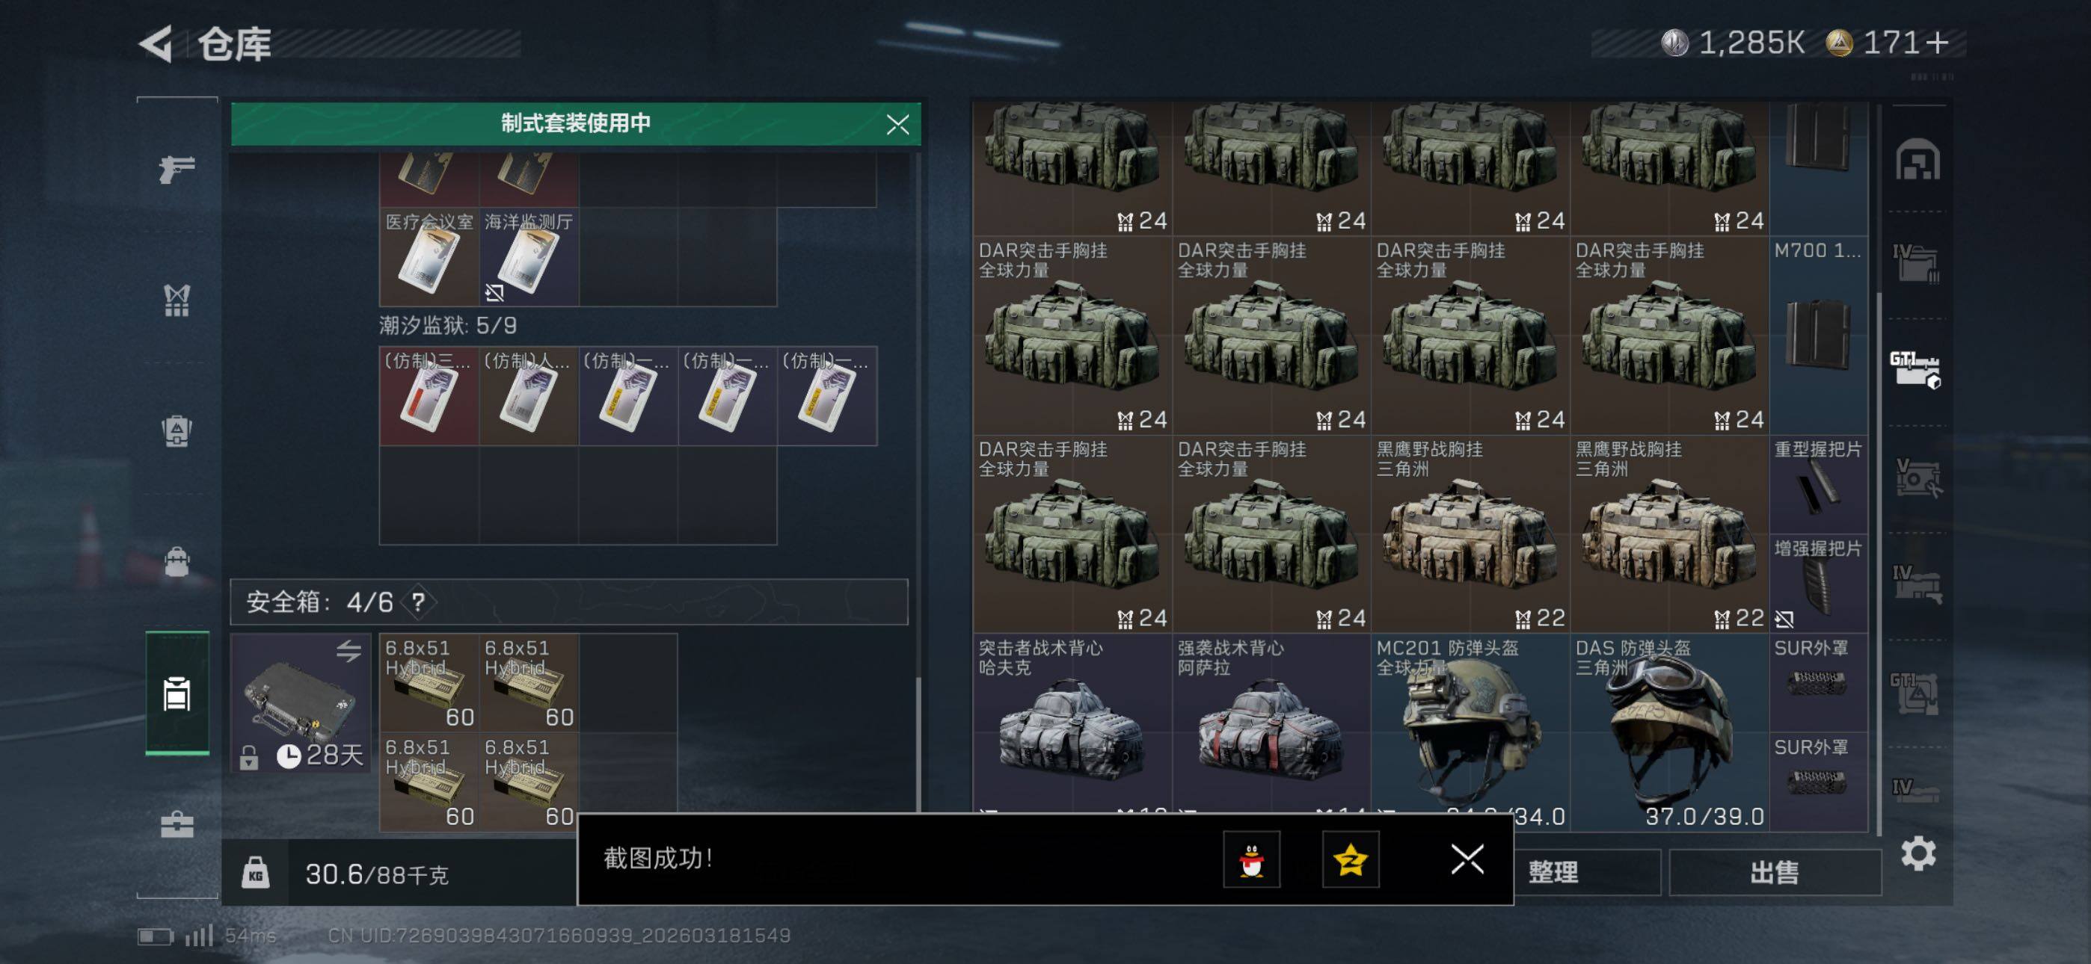Dismiss the 制式套装使用中 banner
2091x964 pixels.
coord(897,124)
